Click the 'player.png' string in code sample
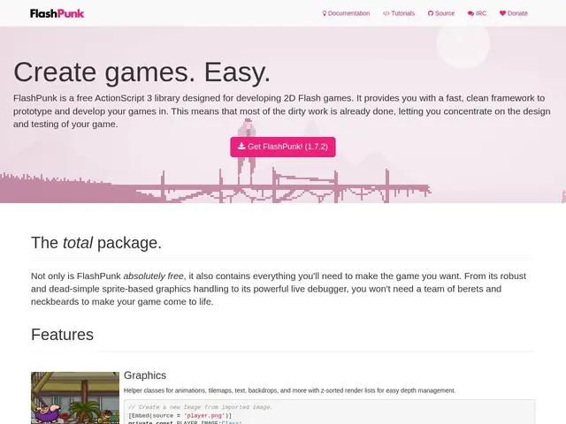Image resolution: width=566 pixels, height=424 pixels. 204,416
